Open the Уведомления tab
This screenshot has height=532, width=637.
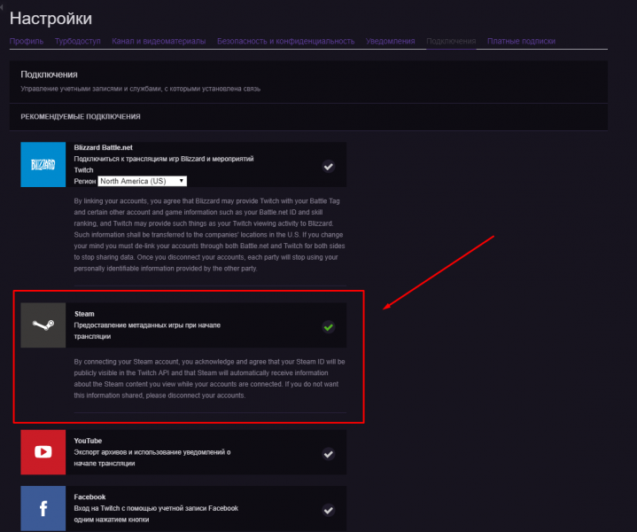coord(390,41)
